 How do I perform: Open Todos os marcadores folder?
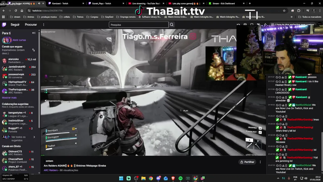coord(310,17)
